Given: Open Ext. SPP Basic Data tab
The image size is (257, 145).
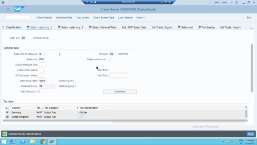Looking at the screenshot, I should (134, 27).
